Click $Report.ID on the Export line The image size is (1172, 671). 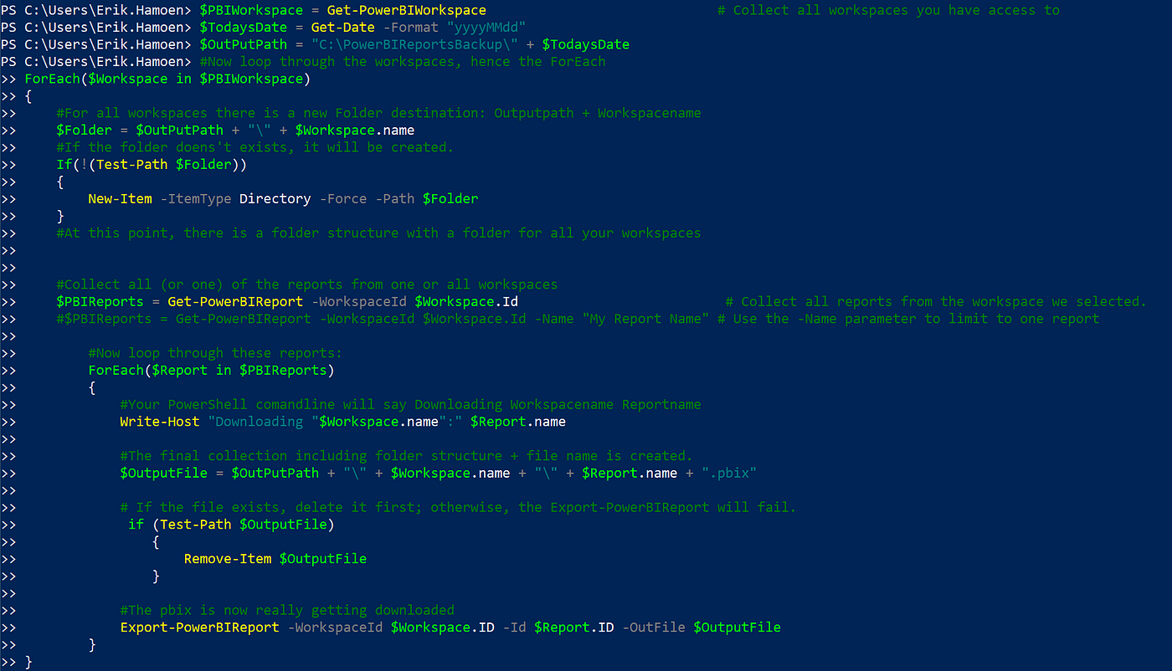pyautogui.click(x=573, y=627)
